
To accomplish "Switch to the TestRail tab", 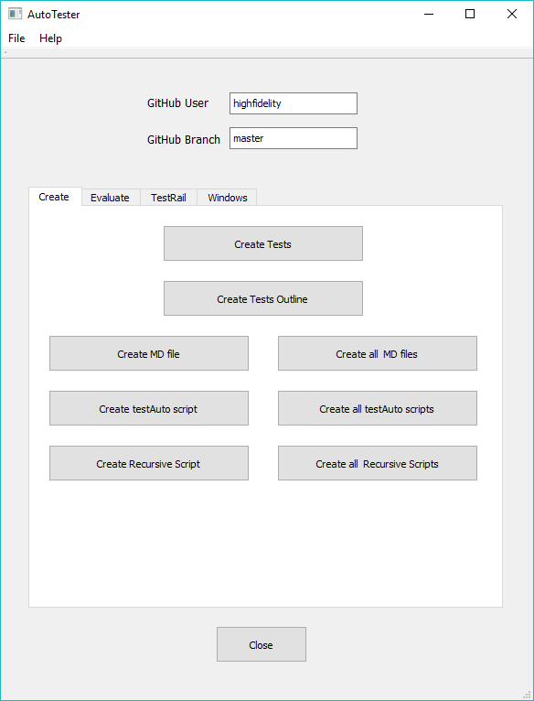I will [168, 198].
